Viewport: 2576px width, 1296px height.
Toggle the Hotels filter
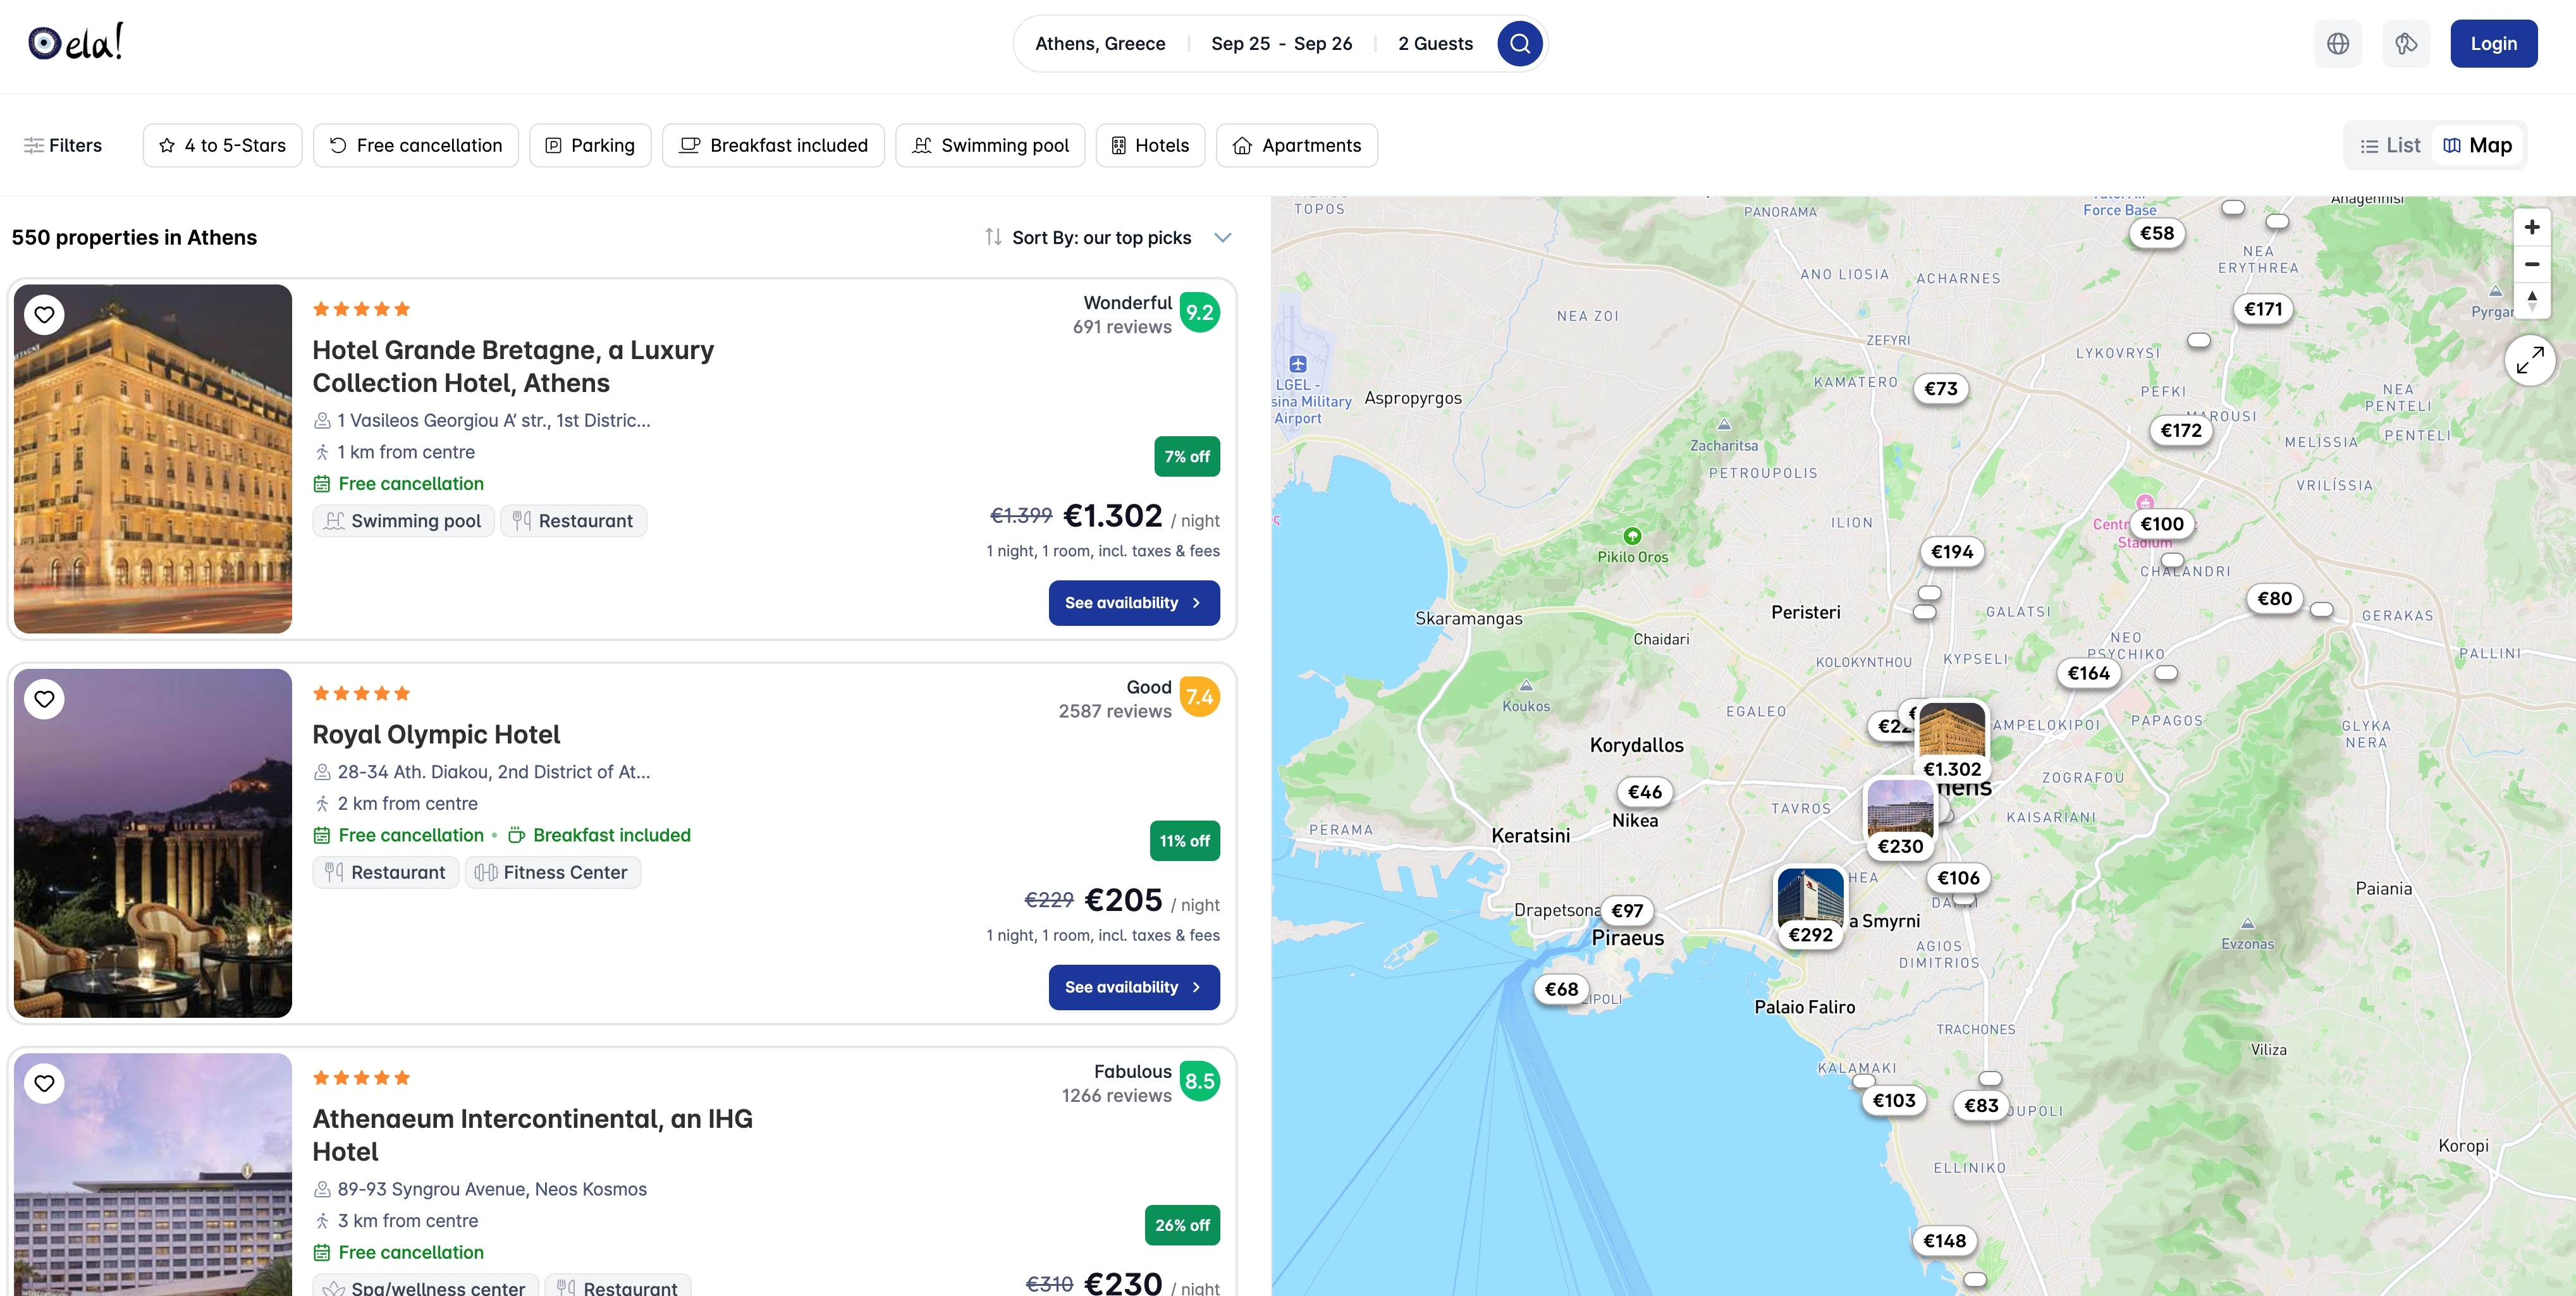tap(1150, 146)
